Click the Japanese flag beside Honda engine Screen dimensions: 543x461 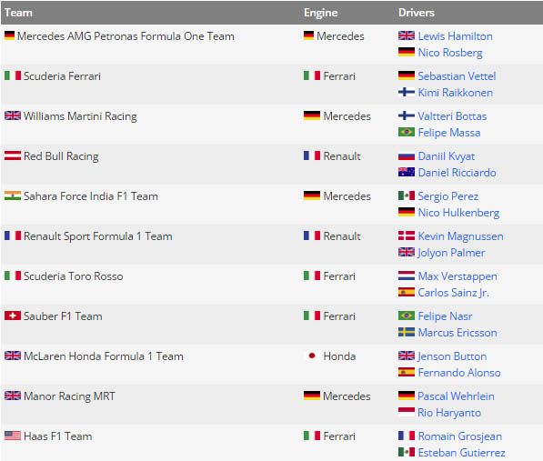click(x=312, y=356)
